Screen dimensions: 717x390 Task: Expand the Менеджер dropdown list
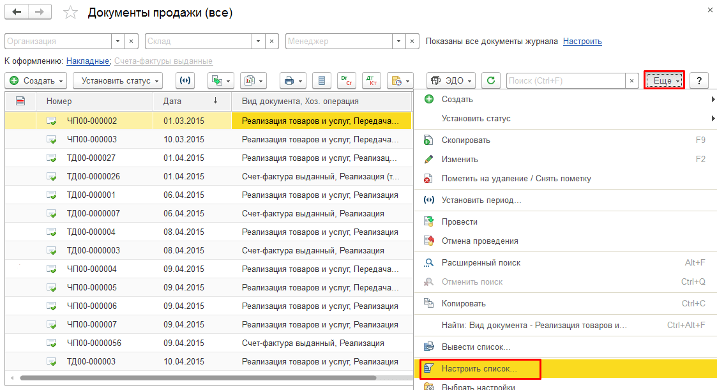pos(398,41)
